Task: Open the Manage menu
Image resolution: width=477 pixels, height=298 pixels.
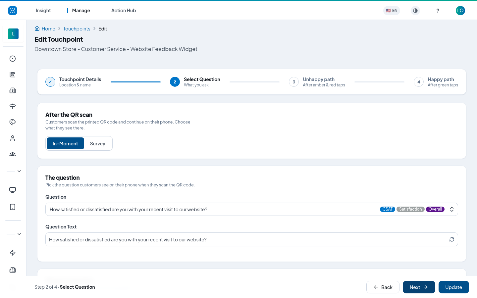Action: (x=81, y=11)
